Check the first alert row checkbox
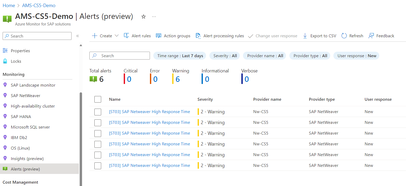 click(98, 112)
